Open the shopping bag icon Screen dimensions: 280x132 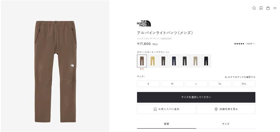(268, 8)
